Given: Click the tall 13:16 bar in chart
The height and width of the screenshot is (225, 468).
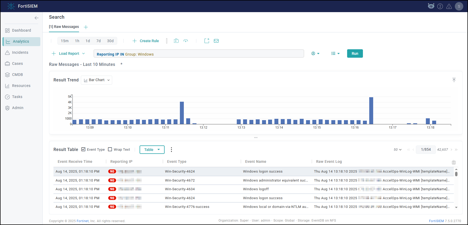Looking at the screenshot, I should tap(371, 111).
